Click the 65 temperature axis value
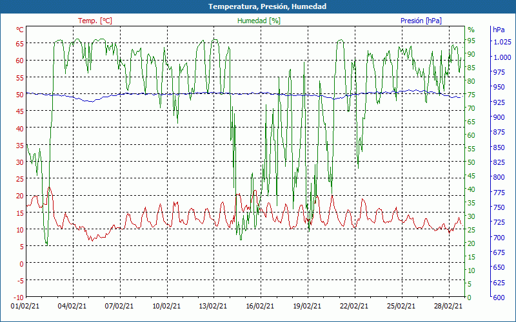Screen dimensions: 516x322 coord(20,43)
